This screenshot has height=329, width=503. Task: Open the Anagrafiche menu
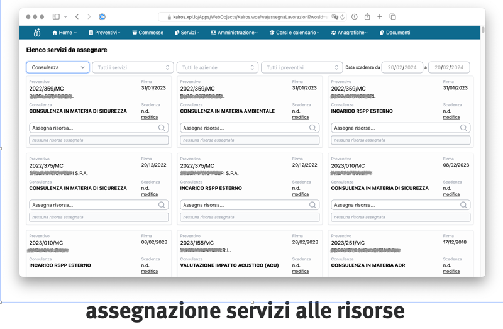[350, 33]
